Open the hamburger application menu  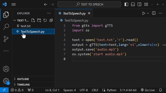(x=13, y=4)
